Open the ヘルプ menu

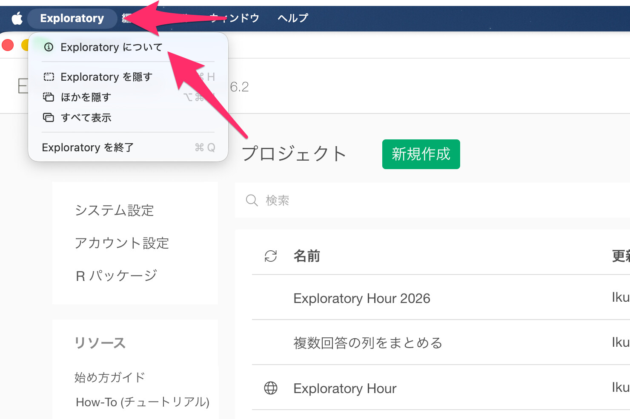point(293,18)
